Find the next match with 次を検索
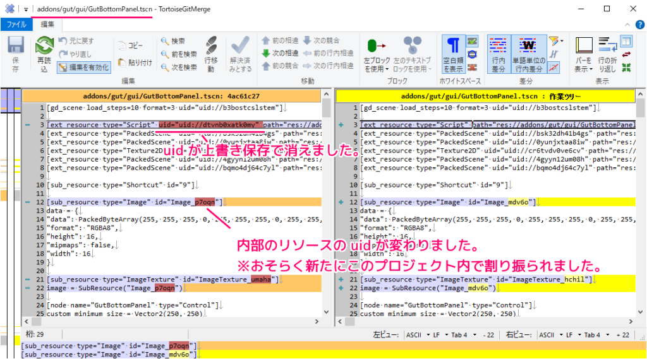Image resolution: width=647 pixels, height=359 pixels. [179, 67]
